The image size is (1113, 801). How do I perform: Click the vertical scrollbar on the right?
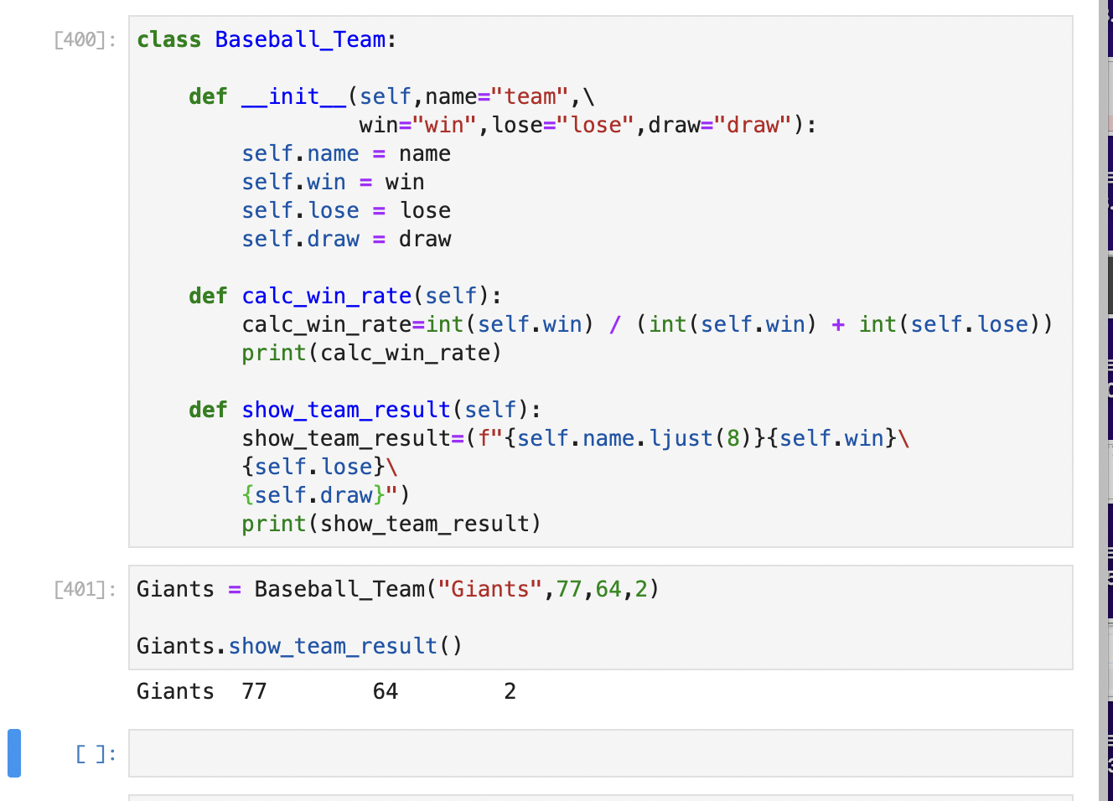click(1104, 400)
